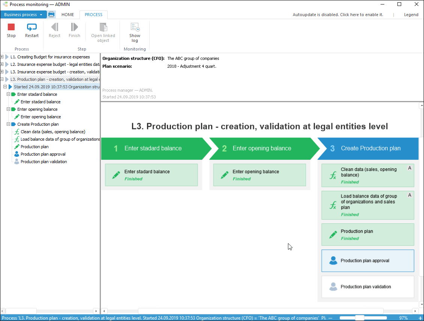
Task: Open the Business process dropdown menu
Action: [x=23, y=15]
